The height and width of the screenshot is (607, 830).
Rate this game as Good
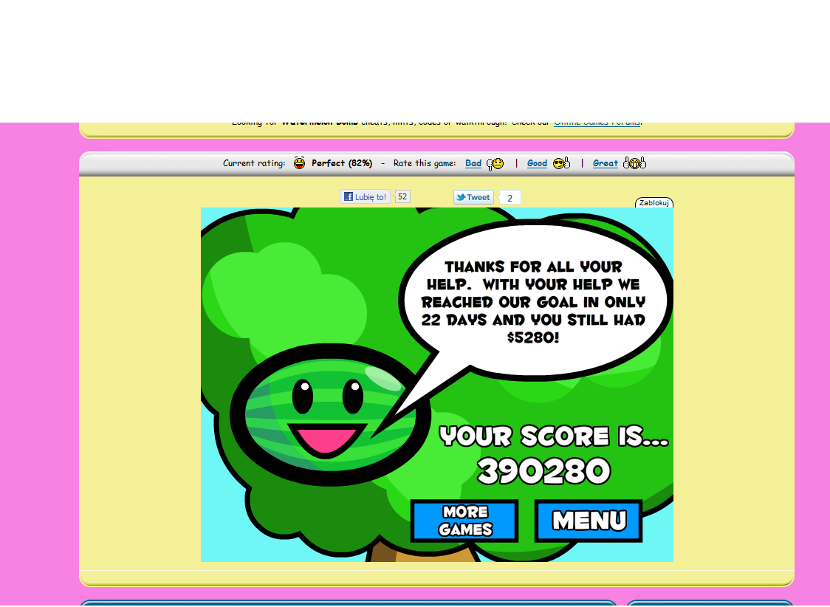tap(537, 163)
